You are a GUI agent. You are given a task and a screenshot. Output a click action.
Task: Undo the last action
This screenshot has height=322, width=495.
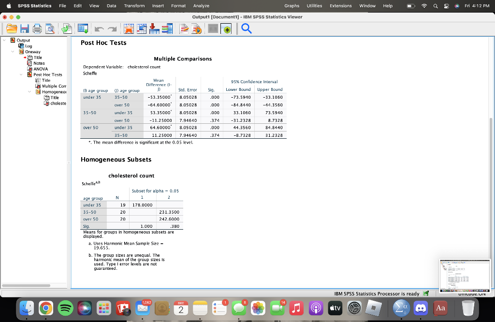click(99, 29)
